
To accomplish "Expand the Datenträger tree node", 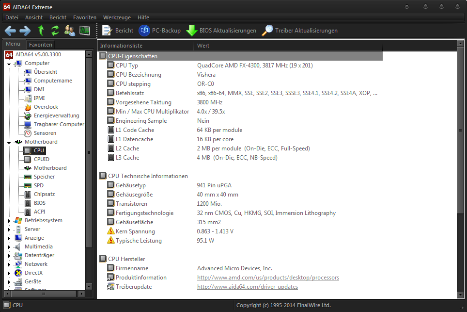I will (x=9, y=256).
